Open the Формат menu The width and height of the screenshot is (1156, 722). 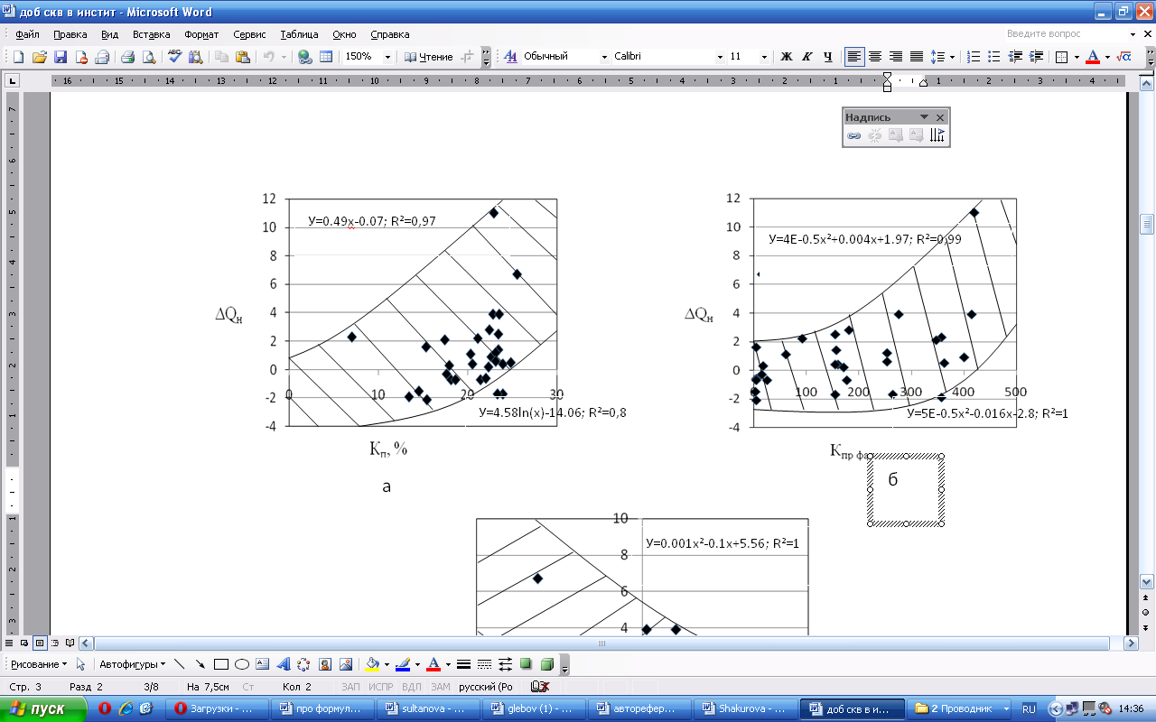click(201, 34)
